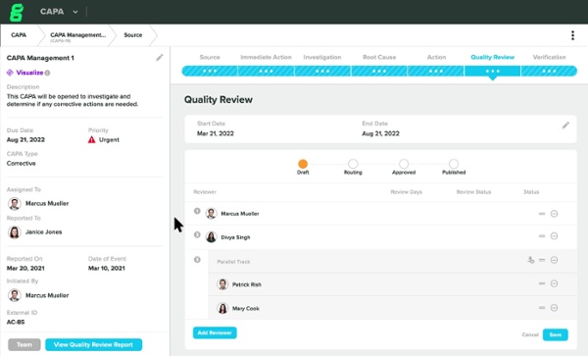Select the Routing status circle
The height and width of the screenshot is (356, 588).
[x=353, y=164]
